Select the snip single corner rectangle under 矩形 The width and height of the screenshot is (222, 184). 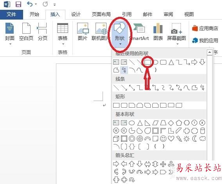click(x=132, y=105)
